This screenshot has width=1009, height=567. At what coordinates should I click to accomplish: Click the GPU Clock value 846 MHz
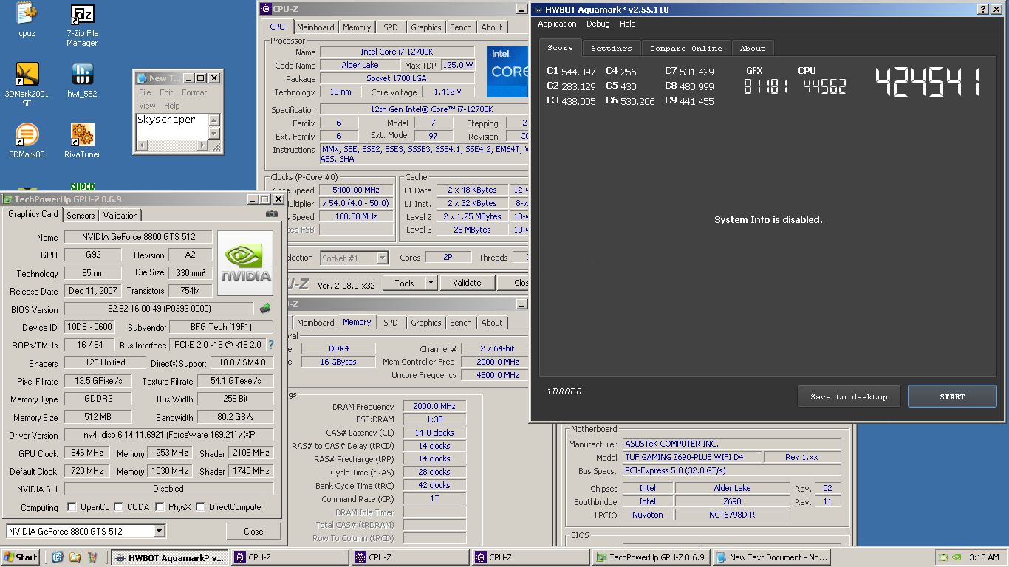tap(86, 453)
